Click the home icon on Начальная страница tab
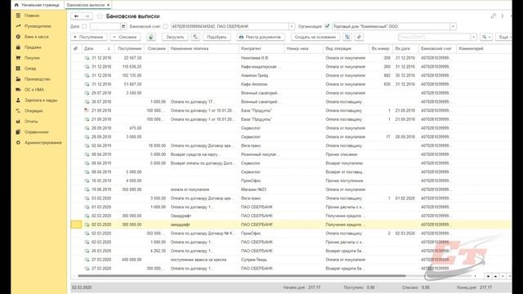This screenshot has height=294, width=523. point(16,5)
